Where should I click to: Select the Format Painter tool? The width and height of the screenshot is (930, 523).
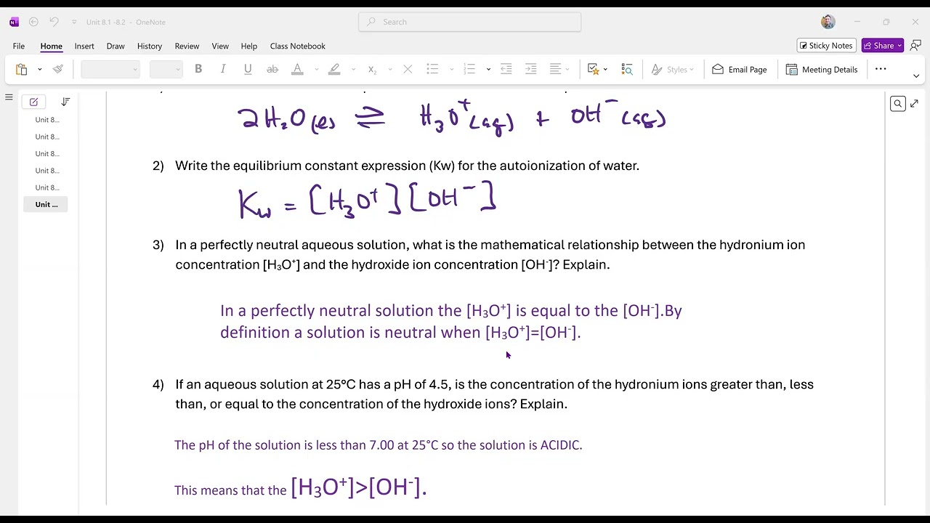tap(58, 70)
